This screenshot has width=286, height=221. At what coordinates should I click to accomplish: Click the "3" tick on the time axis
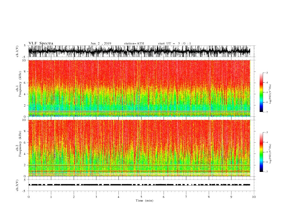(96, 197)
